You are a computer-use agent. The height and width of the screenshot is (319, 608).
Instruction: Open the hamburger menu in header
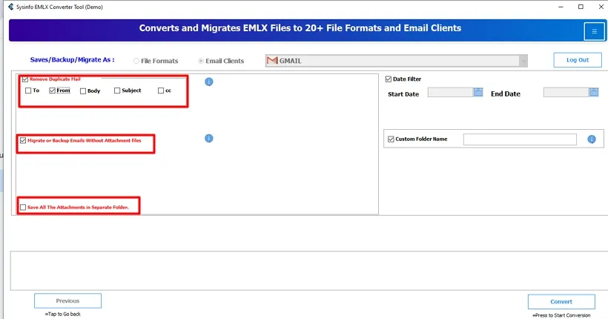point(594,31)
